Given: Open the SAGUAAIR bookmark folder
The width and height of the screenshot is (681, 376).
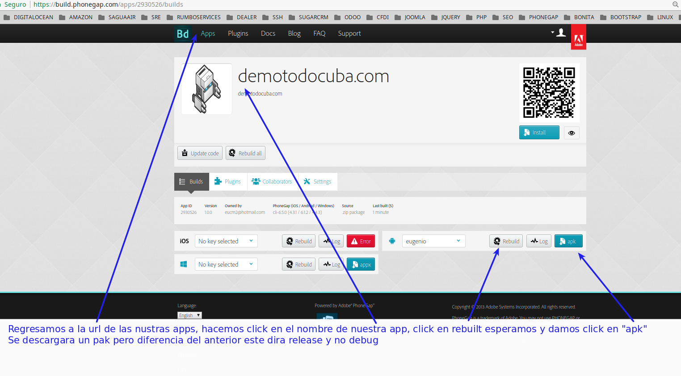Looking at the screenshot, I should tap(117, 17).
